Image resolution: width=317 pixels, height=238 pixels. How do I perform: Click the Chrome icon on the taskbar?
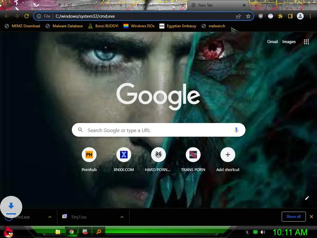[x=72, y=232]
